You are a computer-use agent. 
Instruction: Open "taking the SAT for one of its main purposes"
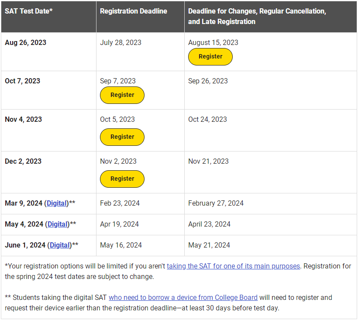click(x=233, y=266)
